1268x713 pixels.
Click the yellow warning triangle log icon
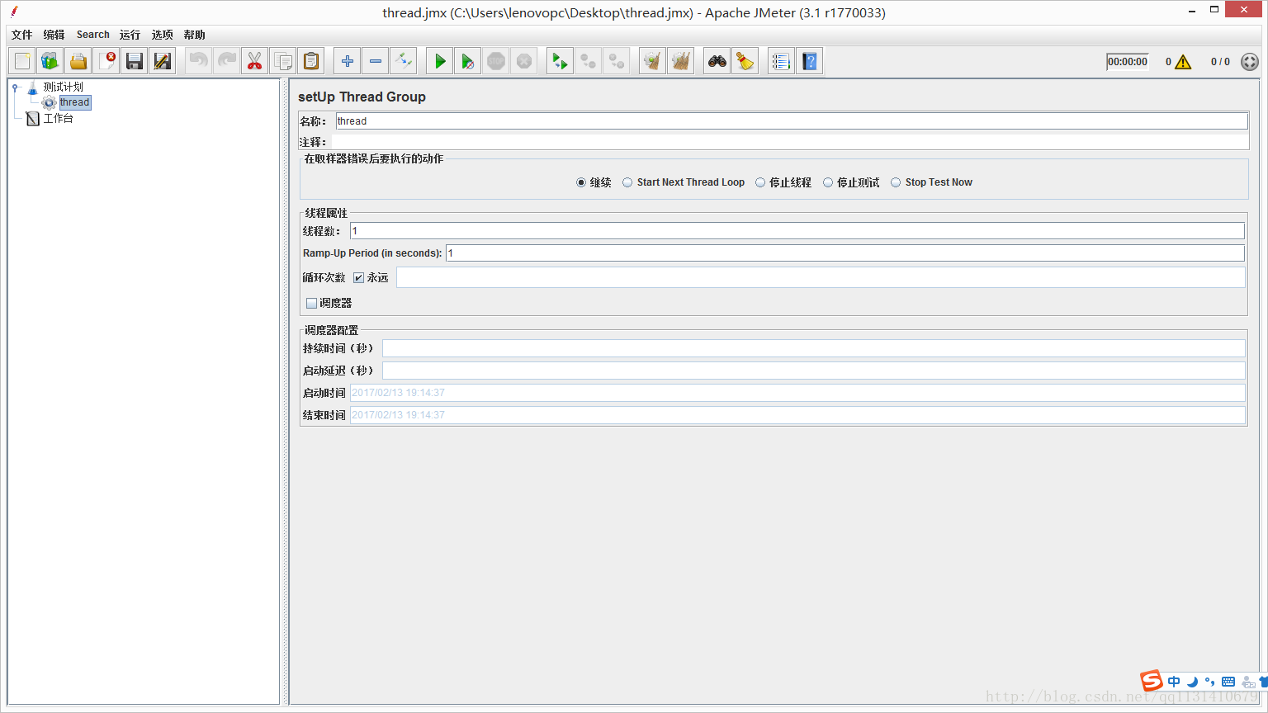1183,62
